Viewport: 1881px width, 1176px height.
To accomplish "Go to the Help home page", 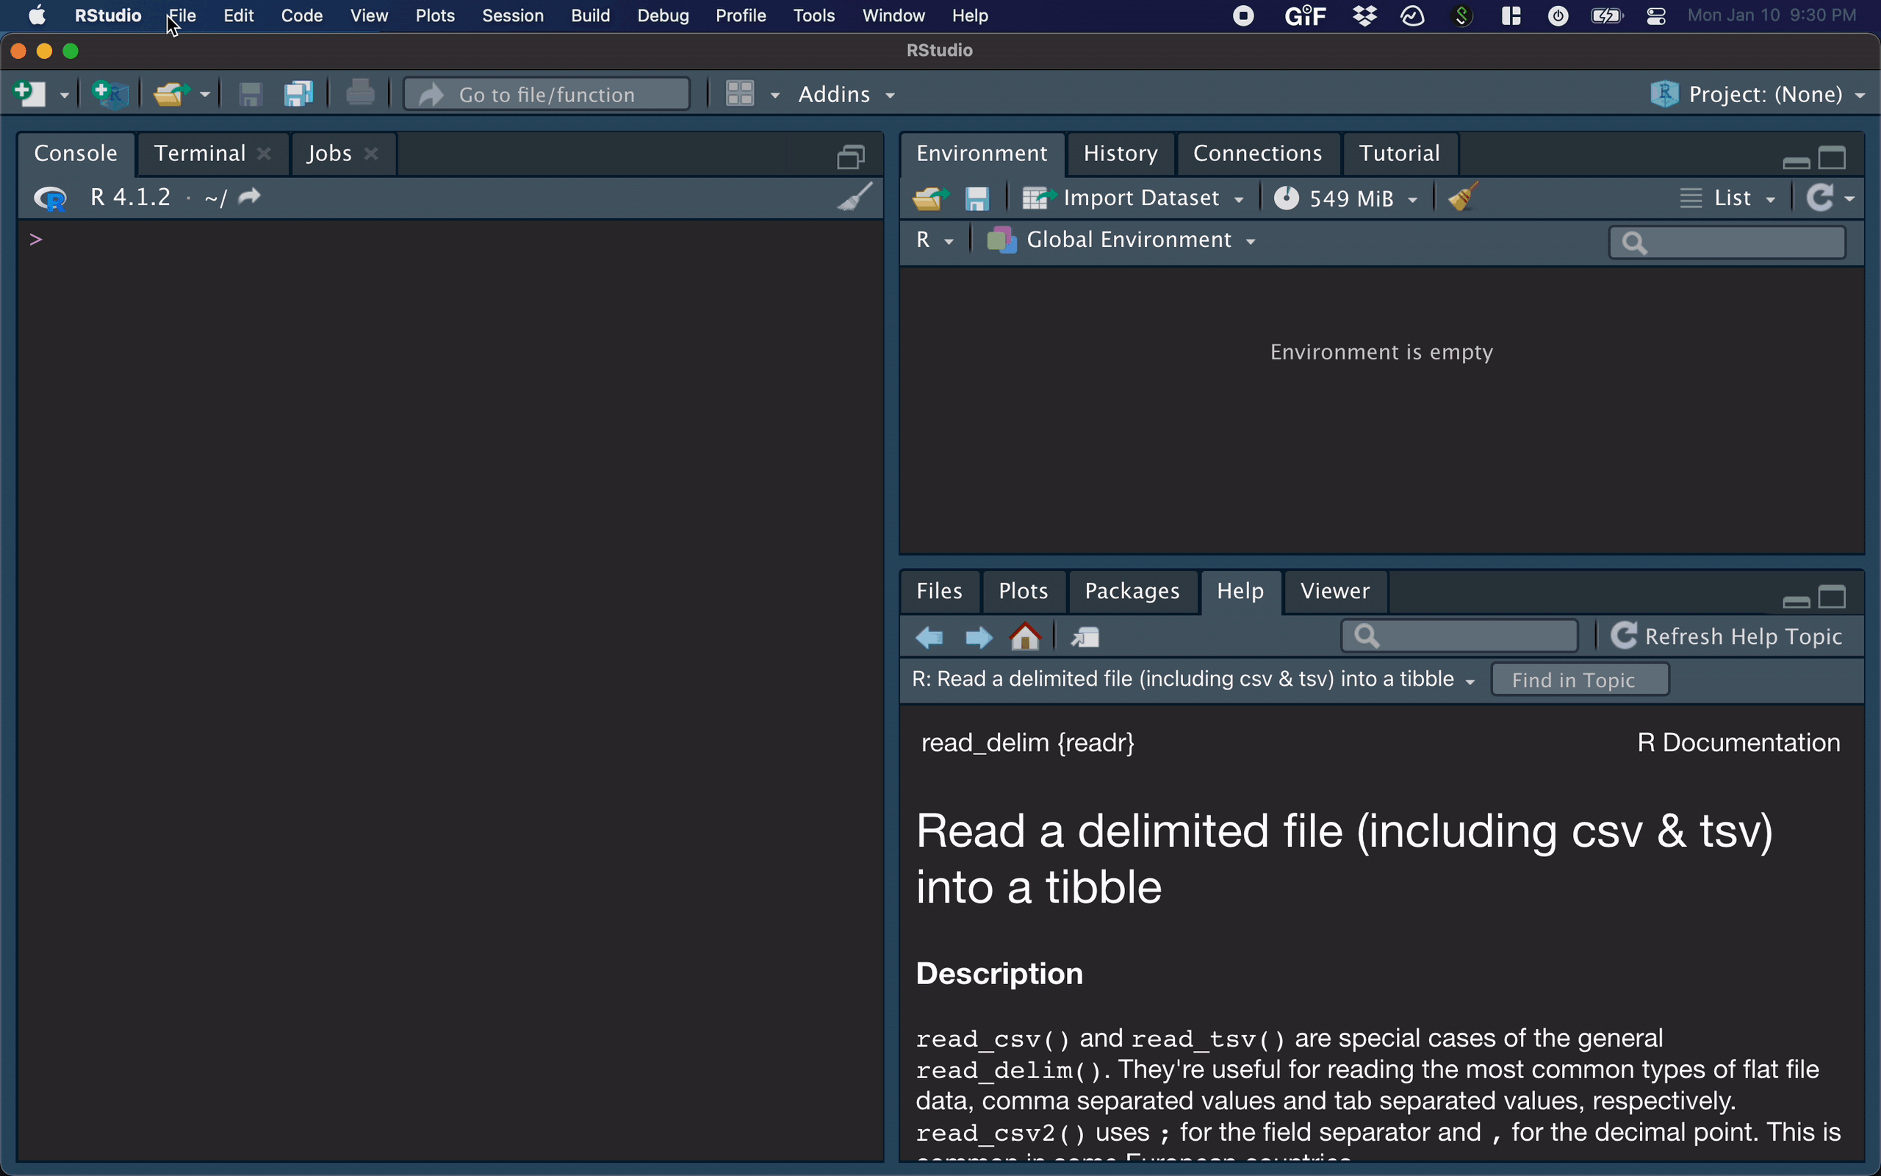I will point(1025,637).
